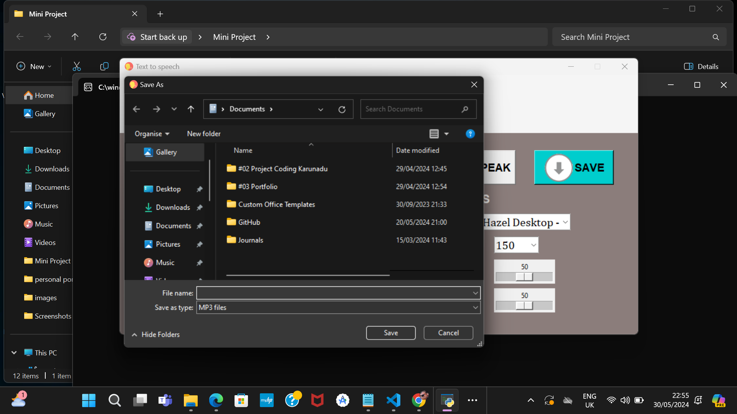Select Gallery in the dialog sidebar
Viewport: 737px width, 414px height.
pos(166,152)
